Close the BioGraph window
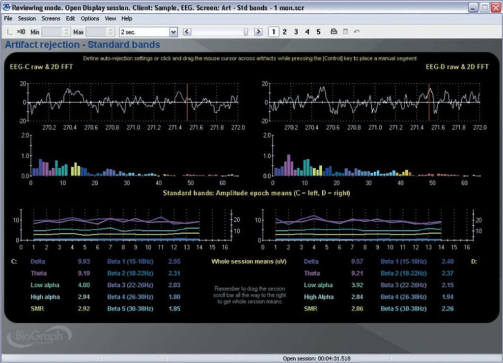The height and width of the screenshot is (363, 503). pyautogui.click(x=496, y=7)
